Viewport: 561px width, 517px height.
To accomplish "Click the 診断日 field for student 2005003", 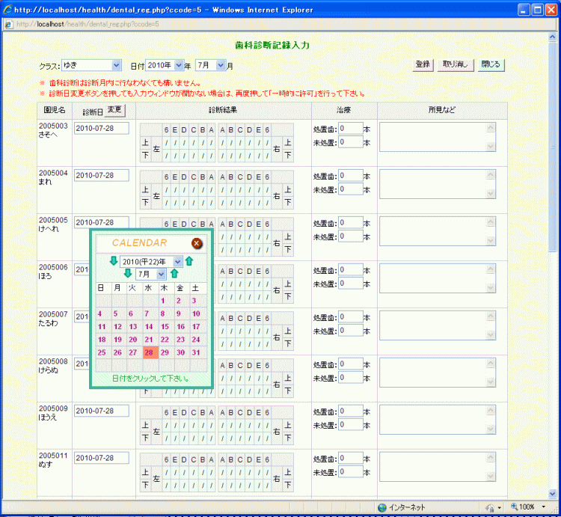I will coord(102,128).
